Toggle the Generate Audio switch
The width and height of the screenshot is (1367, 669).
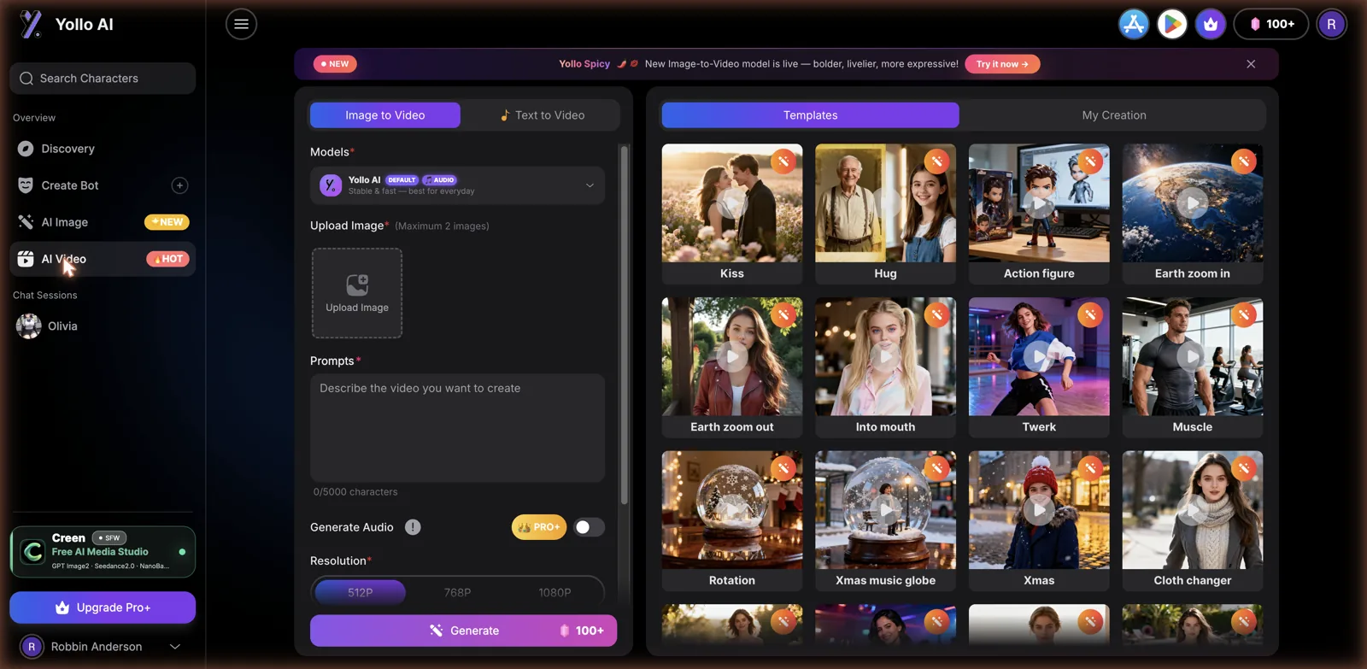pyautogui.click(x=589, y=527)
